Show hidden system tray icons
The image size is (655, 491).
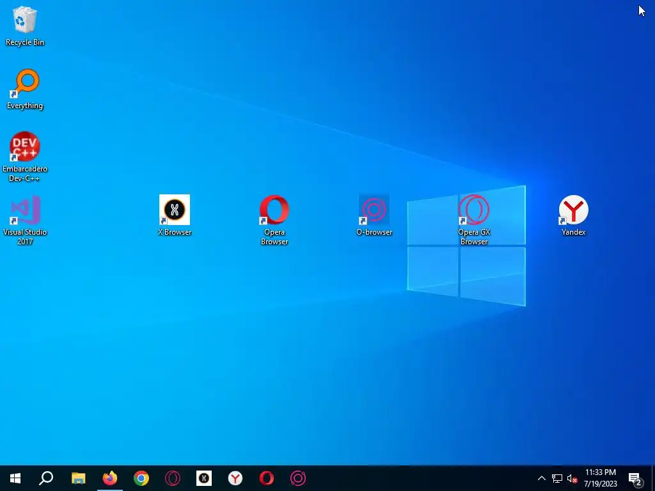(541, 478)
